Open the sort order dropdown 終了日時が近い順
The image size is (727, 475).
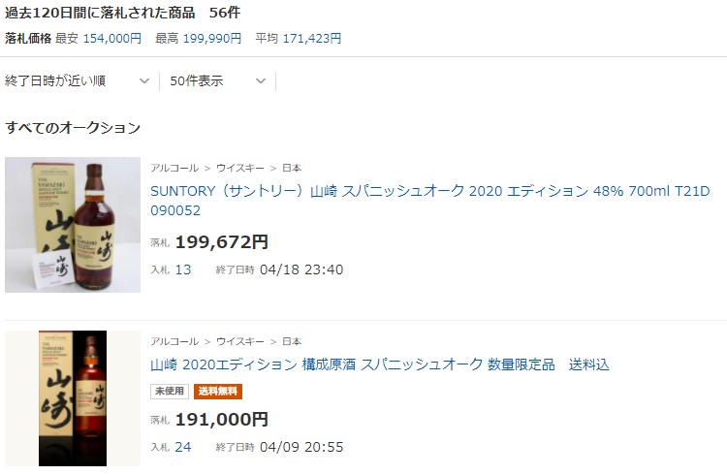78,81
